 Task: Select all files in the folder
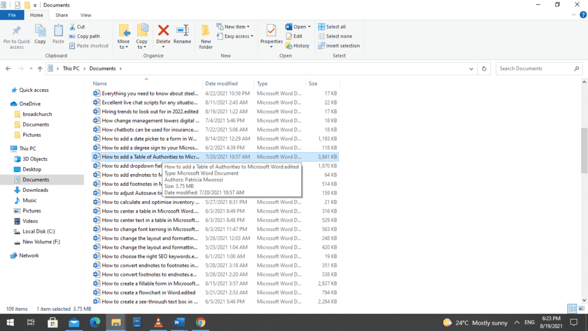[x=334, y=26]
